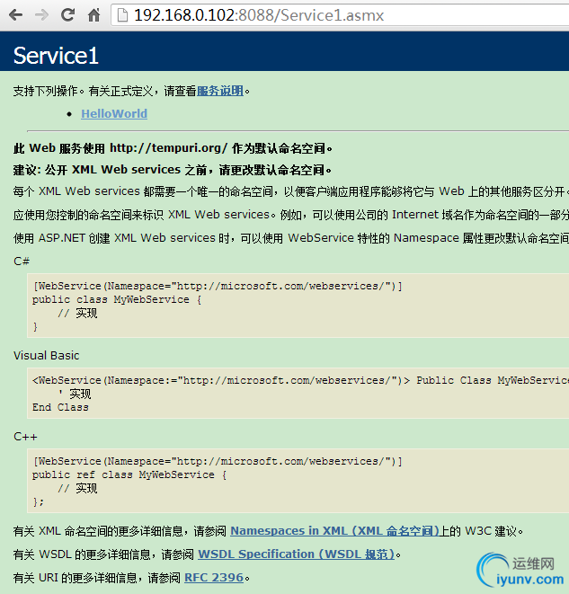Viewport: 569px width, 594px height.
Task: Click the page icon in address bar
Action: (121, 15)
